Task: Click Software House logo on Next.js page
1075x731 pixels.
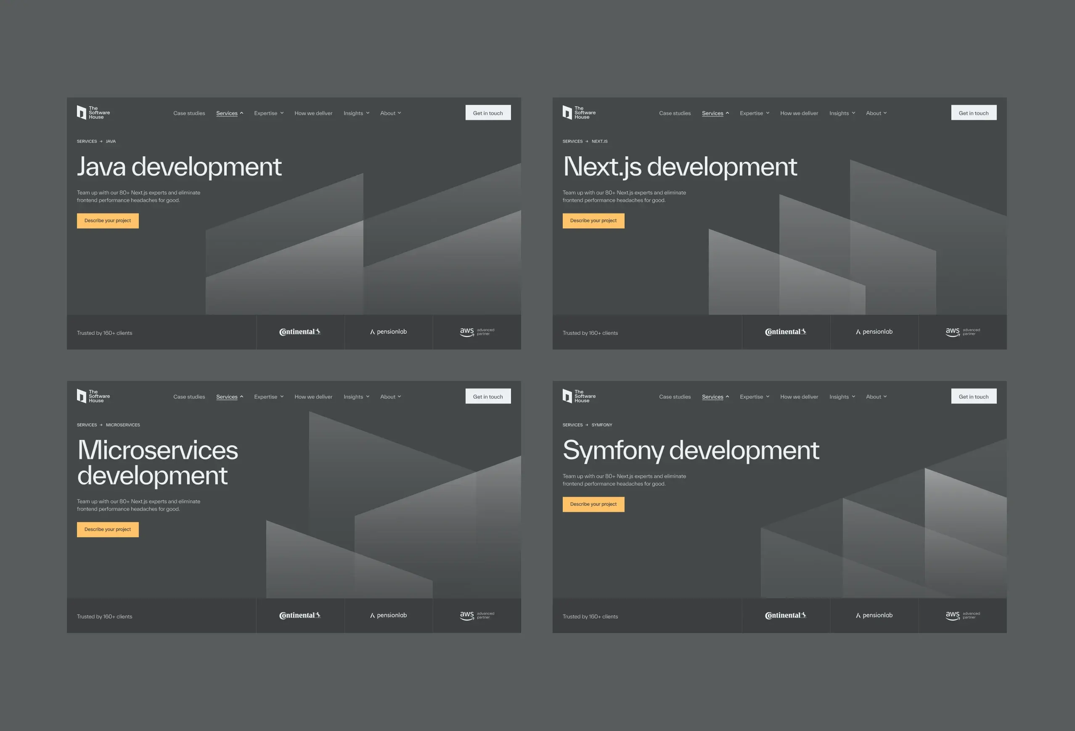Action: pos(579,112)
